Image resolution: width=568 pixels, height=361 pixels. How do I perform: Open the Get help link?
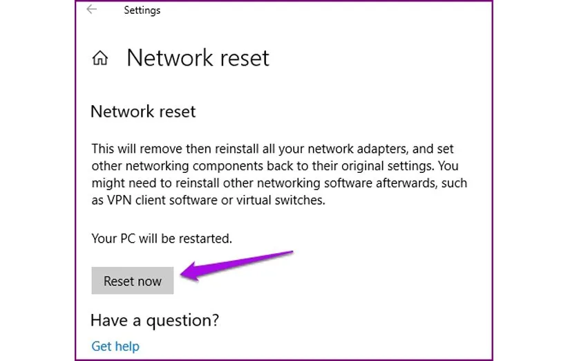(115, 346)
